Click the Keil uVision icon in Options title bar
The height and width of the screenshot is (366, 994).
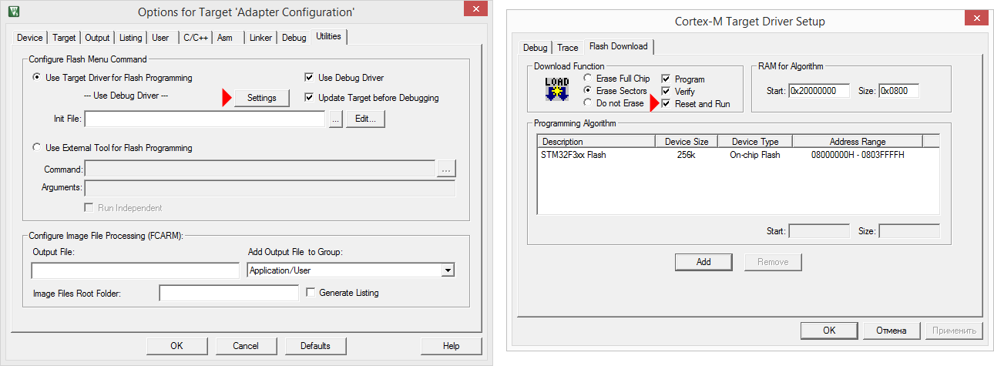[x=14, y=12]
